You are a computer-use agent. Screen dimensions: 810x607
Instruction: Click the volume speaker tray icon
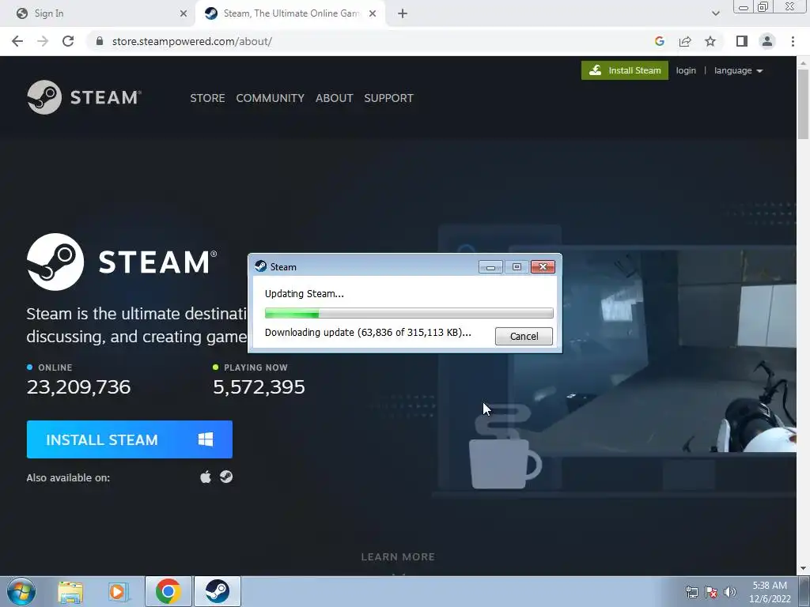point(729,592)
